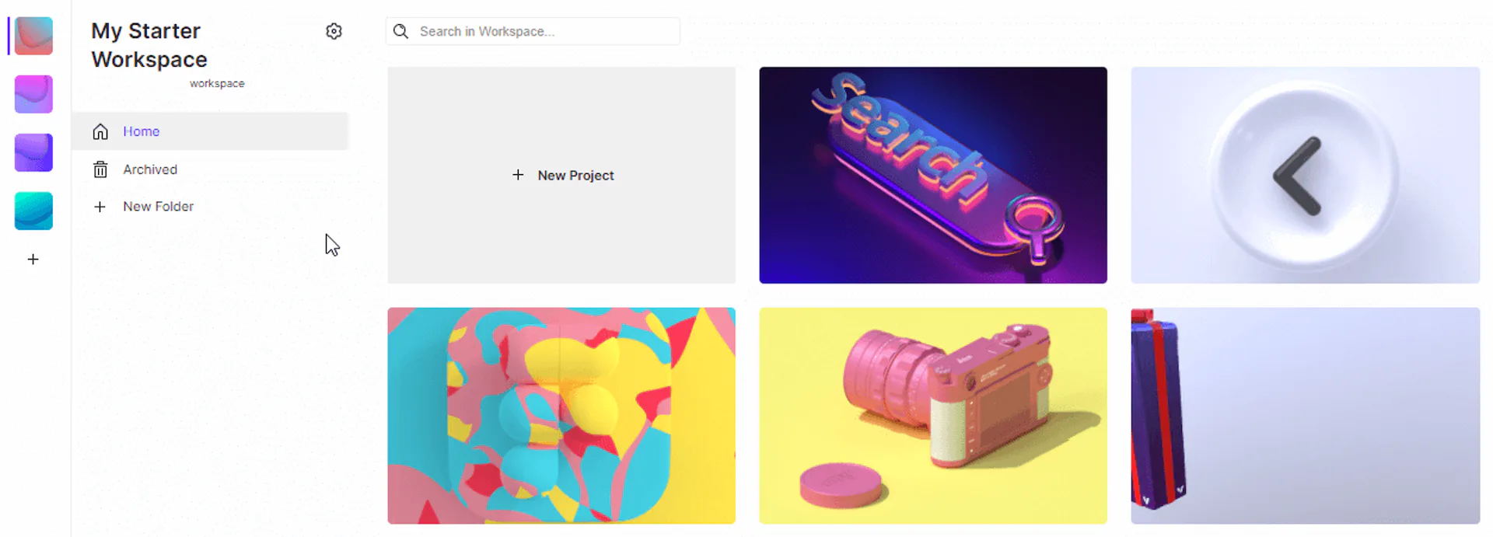The width and height of the screenshot is (1493, 537).
Task: Open the white back-arrow button project
Action: click(1306, 175)
